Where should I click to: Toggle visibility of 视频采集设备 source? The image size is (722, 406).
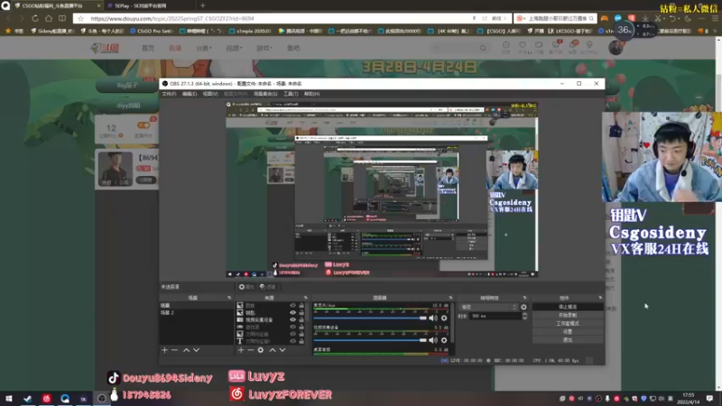pos(292,319)
